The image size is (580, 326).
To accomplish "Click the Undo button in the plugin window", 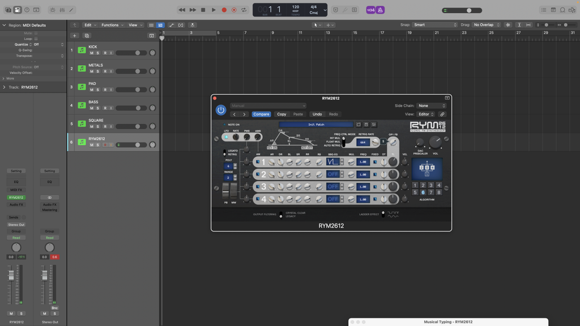I will 317,114.
